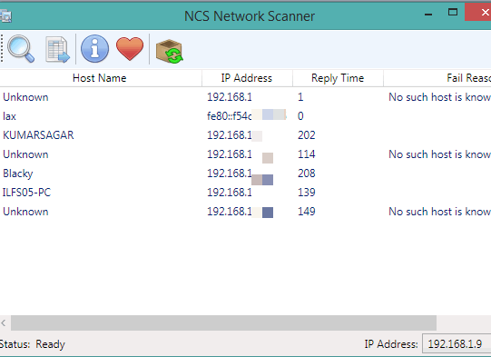The image size is (491, 357).
Task: Select the Blacky host row
Action: point(245,174)
